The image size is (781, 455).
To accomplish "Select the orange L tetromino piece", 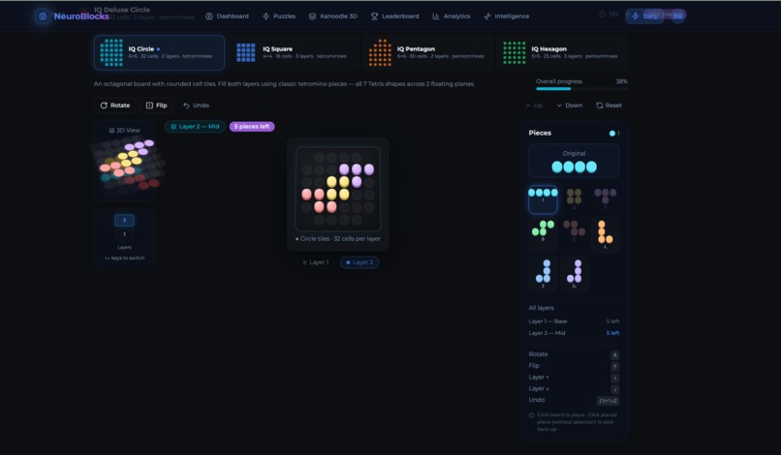I will click(x=606, y=234).
